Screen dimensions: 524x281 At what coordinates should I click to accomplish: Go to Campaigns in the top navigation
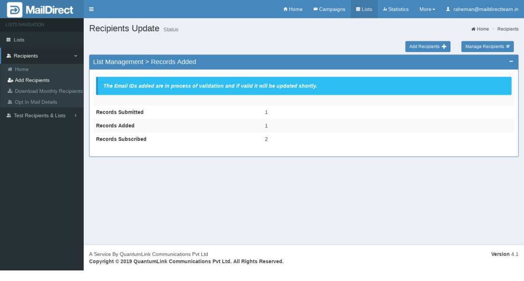[329, 9]
